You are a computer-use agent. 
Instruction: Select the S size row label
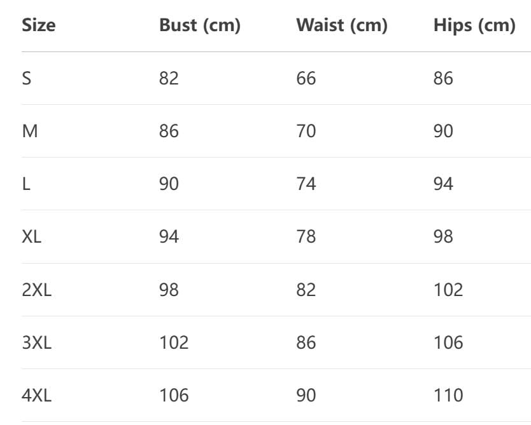[x=26, y=78]
